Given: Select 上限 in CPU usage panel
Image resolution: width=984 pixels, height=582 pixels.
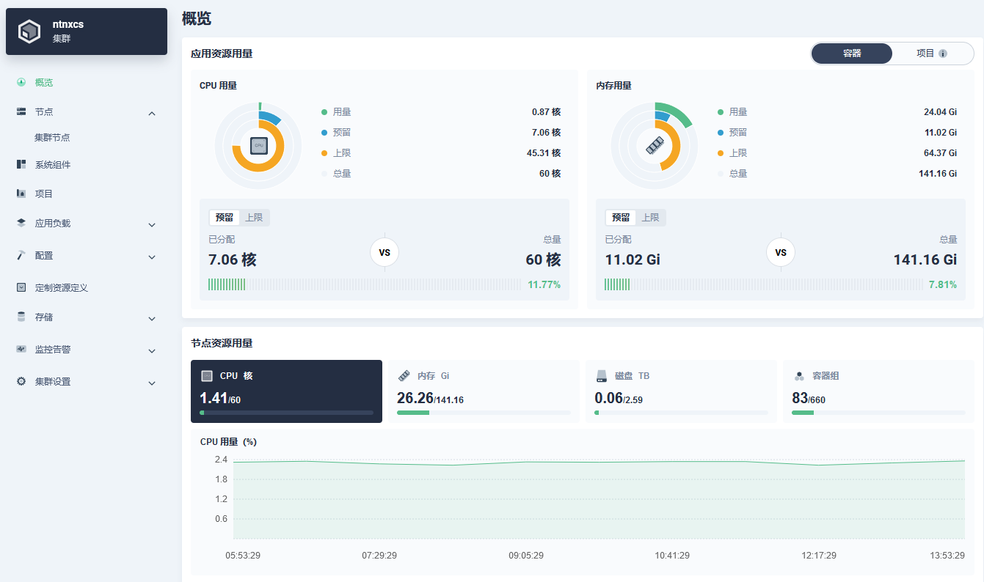Looking at the screenshot, I should point(254,218).
